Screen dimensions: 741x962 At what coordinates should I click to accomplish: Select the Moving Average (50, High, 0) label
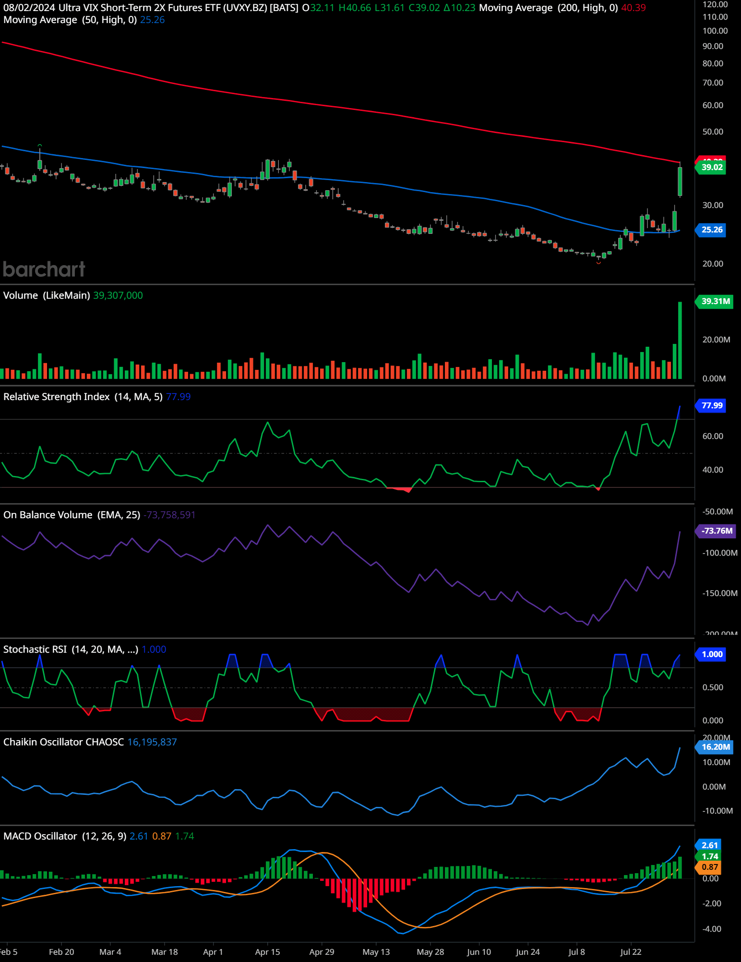click(x=70, y=20)
